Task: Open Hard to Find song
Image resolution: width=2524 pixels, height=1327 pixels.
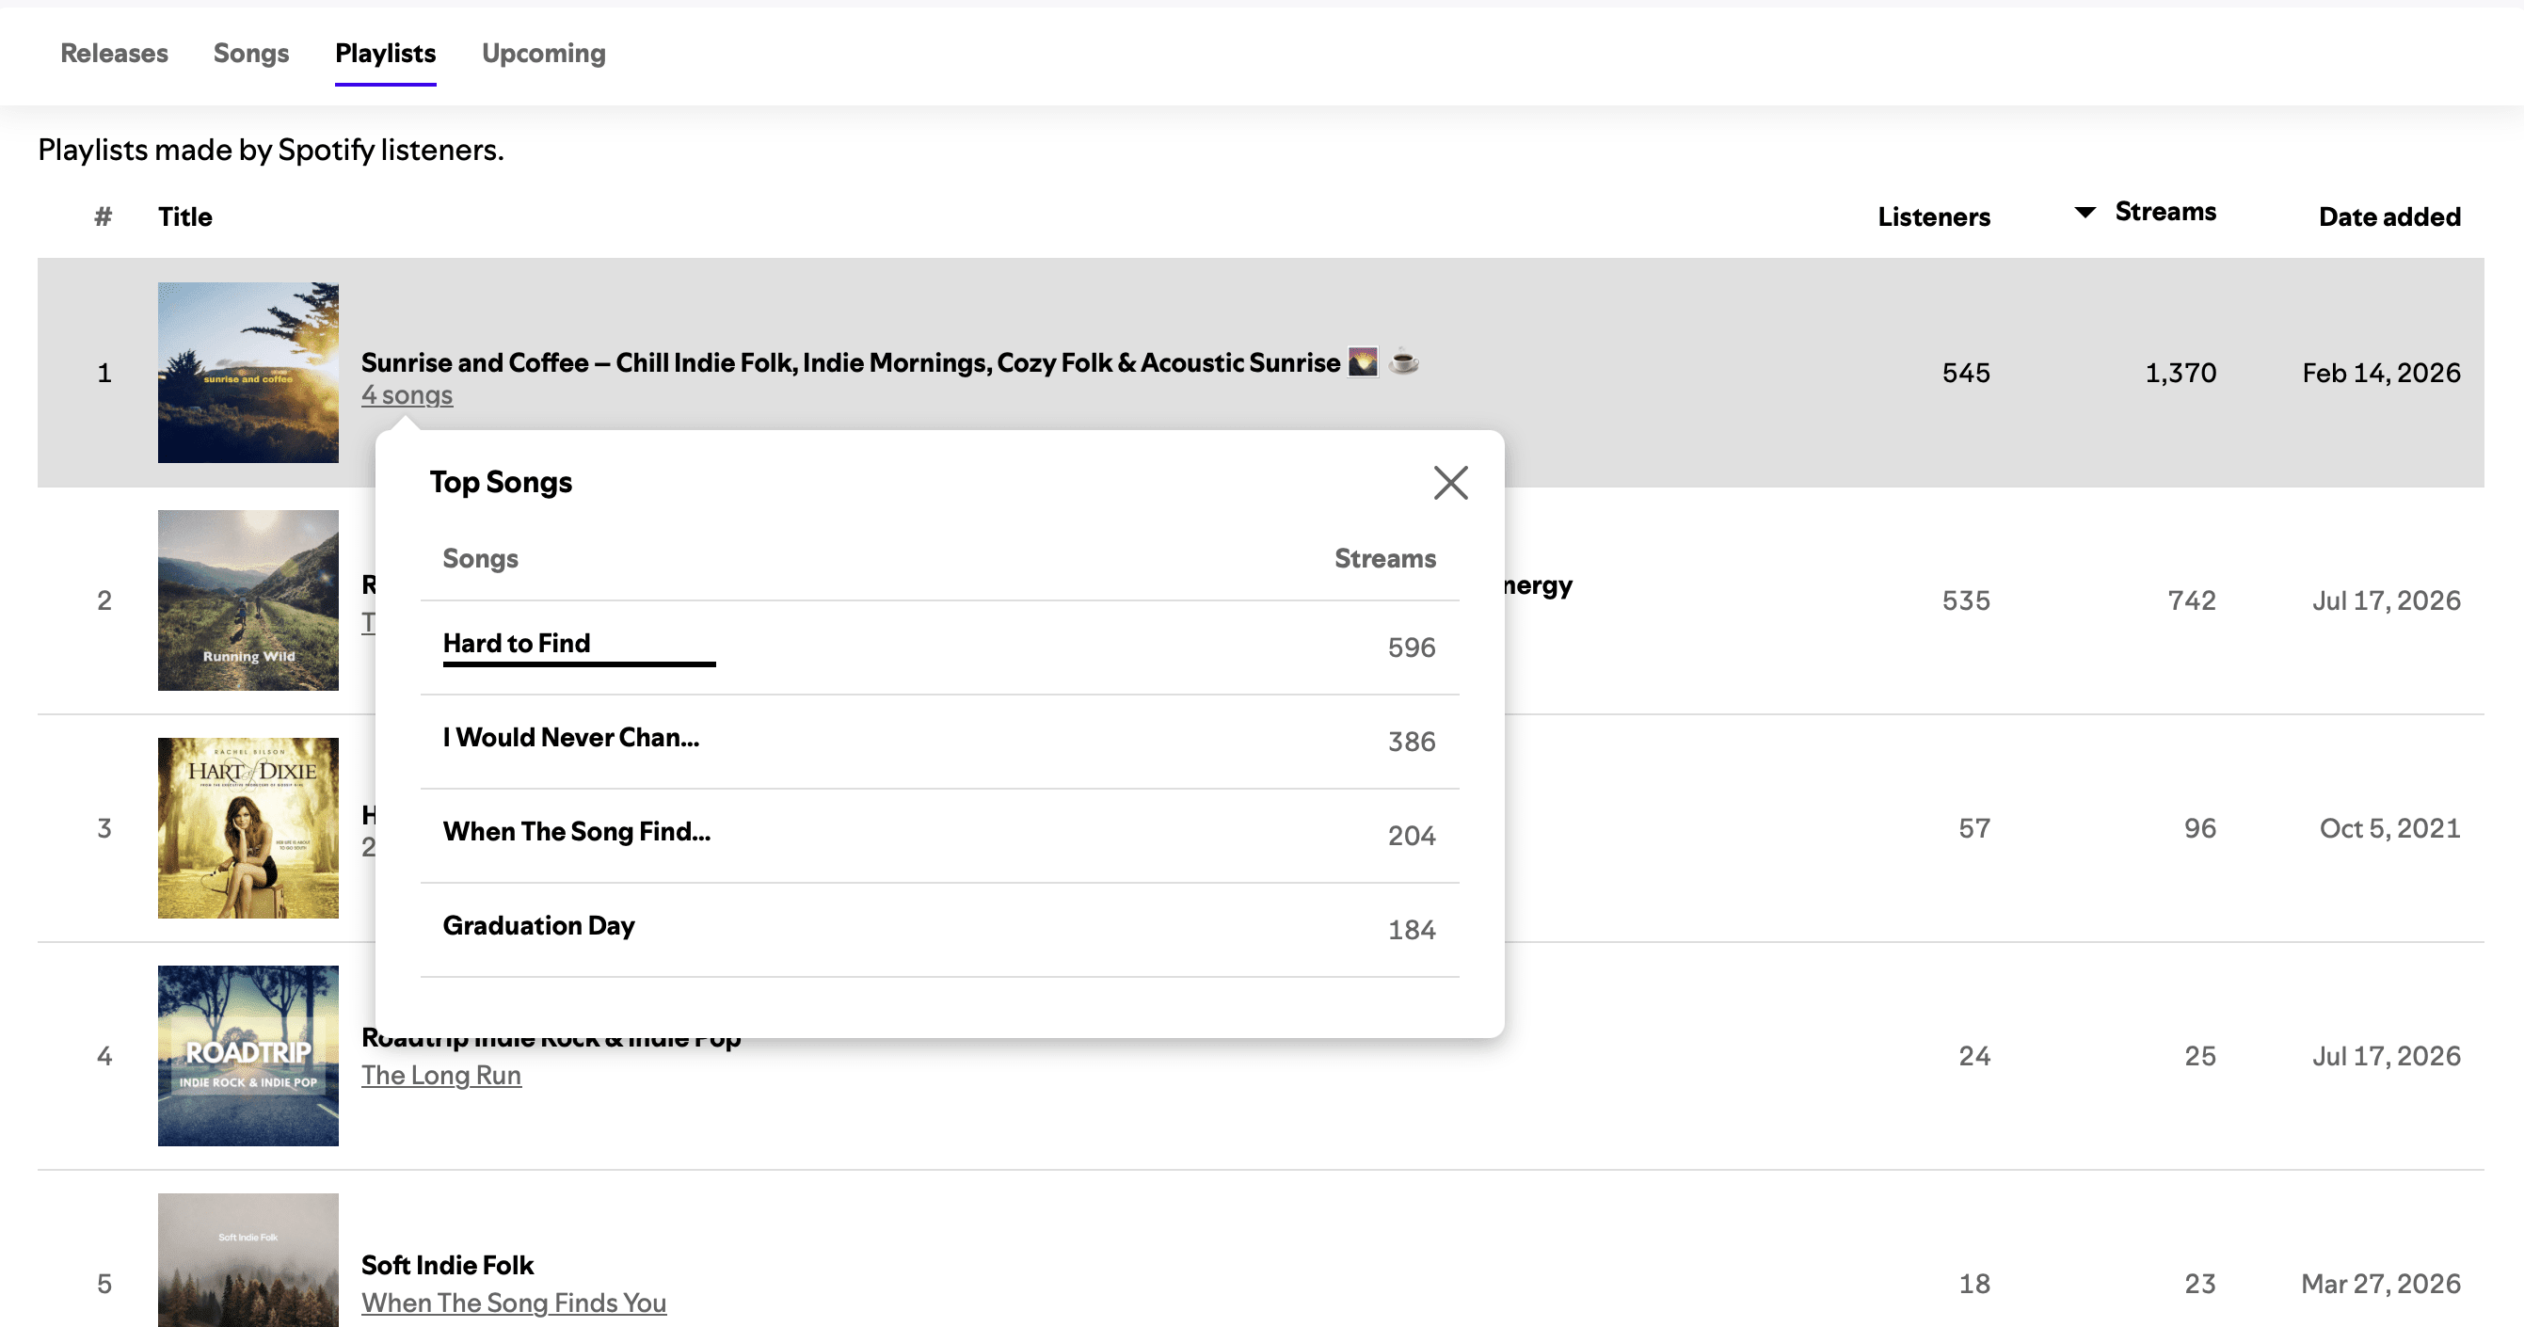Action: tap(517, 643)
